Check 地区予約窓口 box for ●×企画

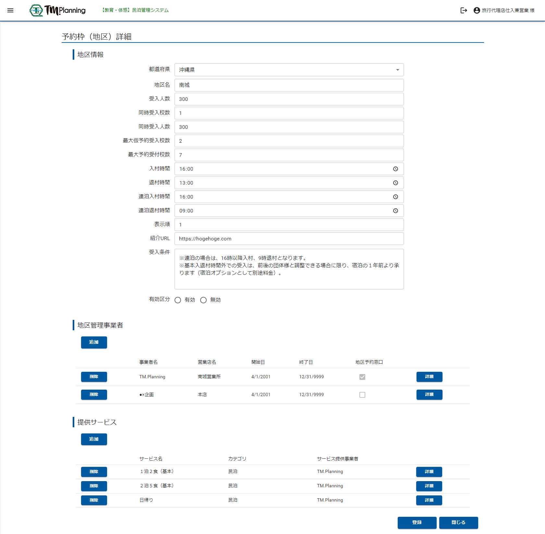tap(362, 395)
